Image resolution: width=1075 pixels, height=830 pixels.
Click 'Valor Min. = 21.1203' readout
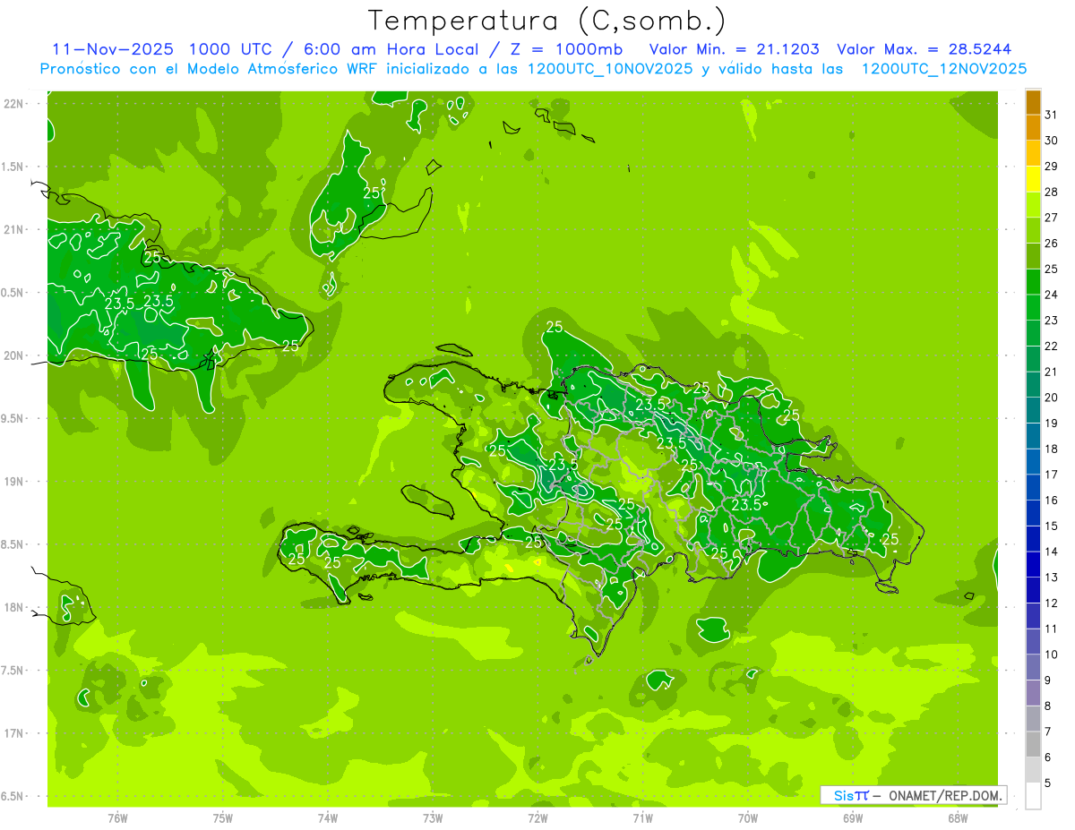[x=734, y=49]
